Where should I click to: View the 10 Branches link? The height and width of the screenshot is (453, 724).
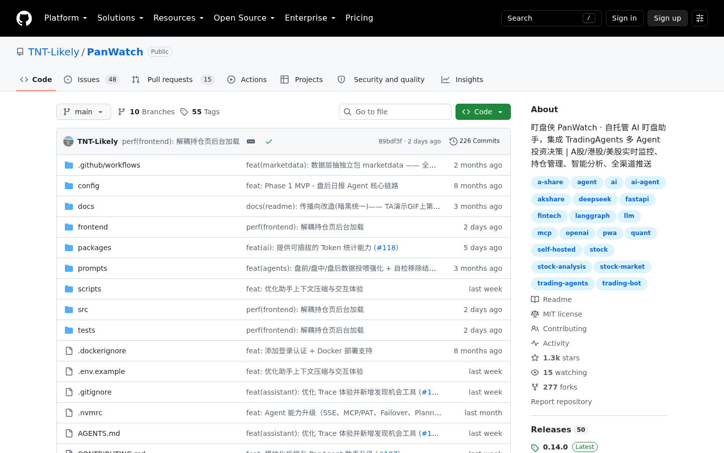(146, 112)
